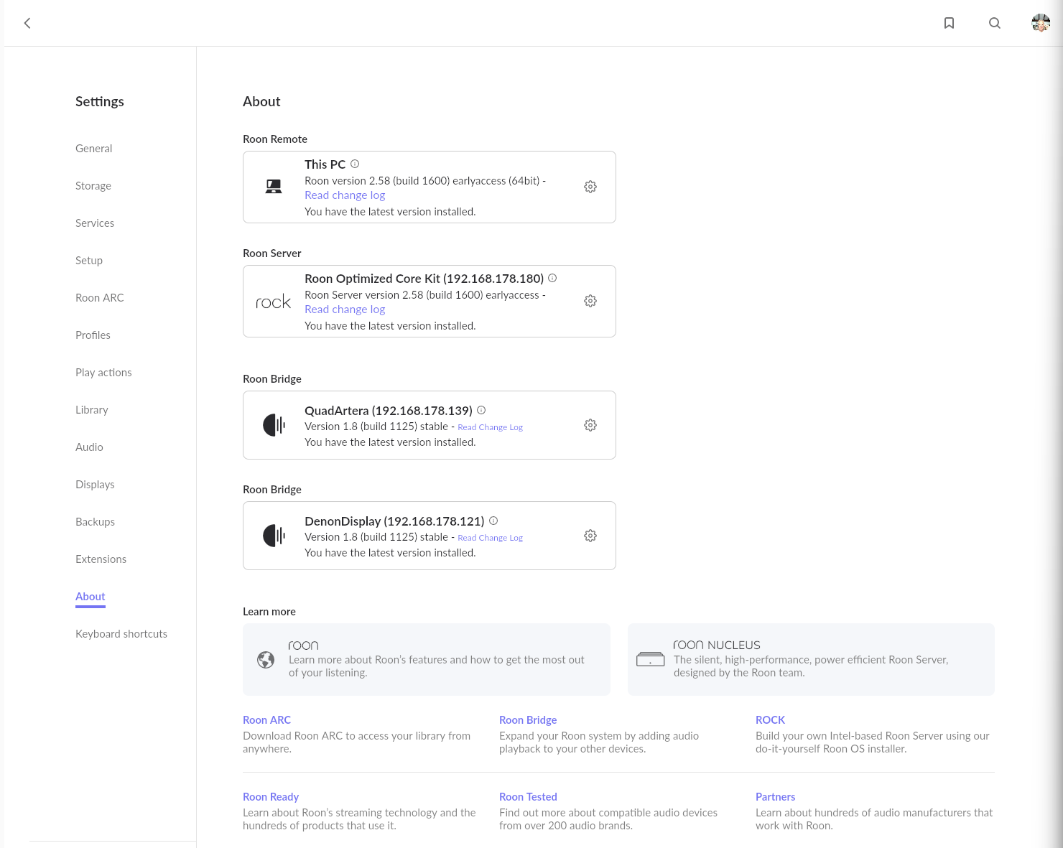Click the search magnifier icon

coord(995,23)
